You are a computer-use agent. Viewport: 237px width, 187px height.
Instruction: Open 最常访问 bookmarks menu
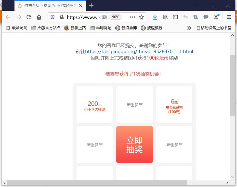click(17, 28)
